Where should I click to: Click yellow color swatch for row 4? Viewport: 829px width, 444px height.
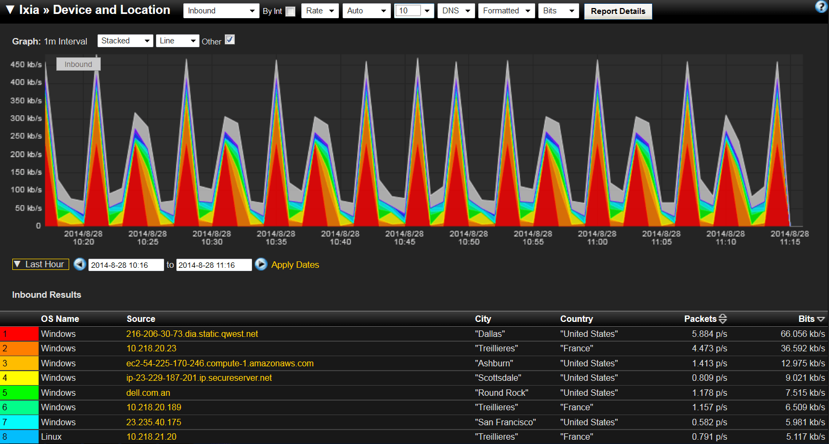19,378
